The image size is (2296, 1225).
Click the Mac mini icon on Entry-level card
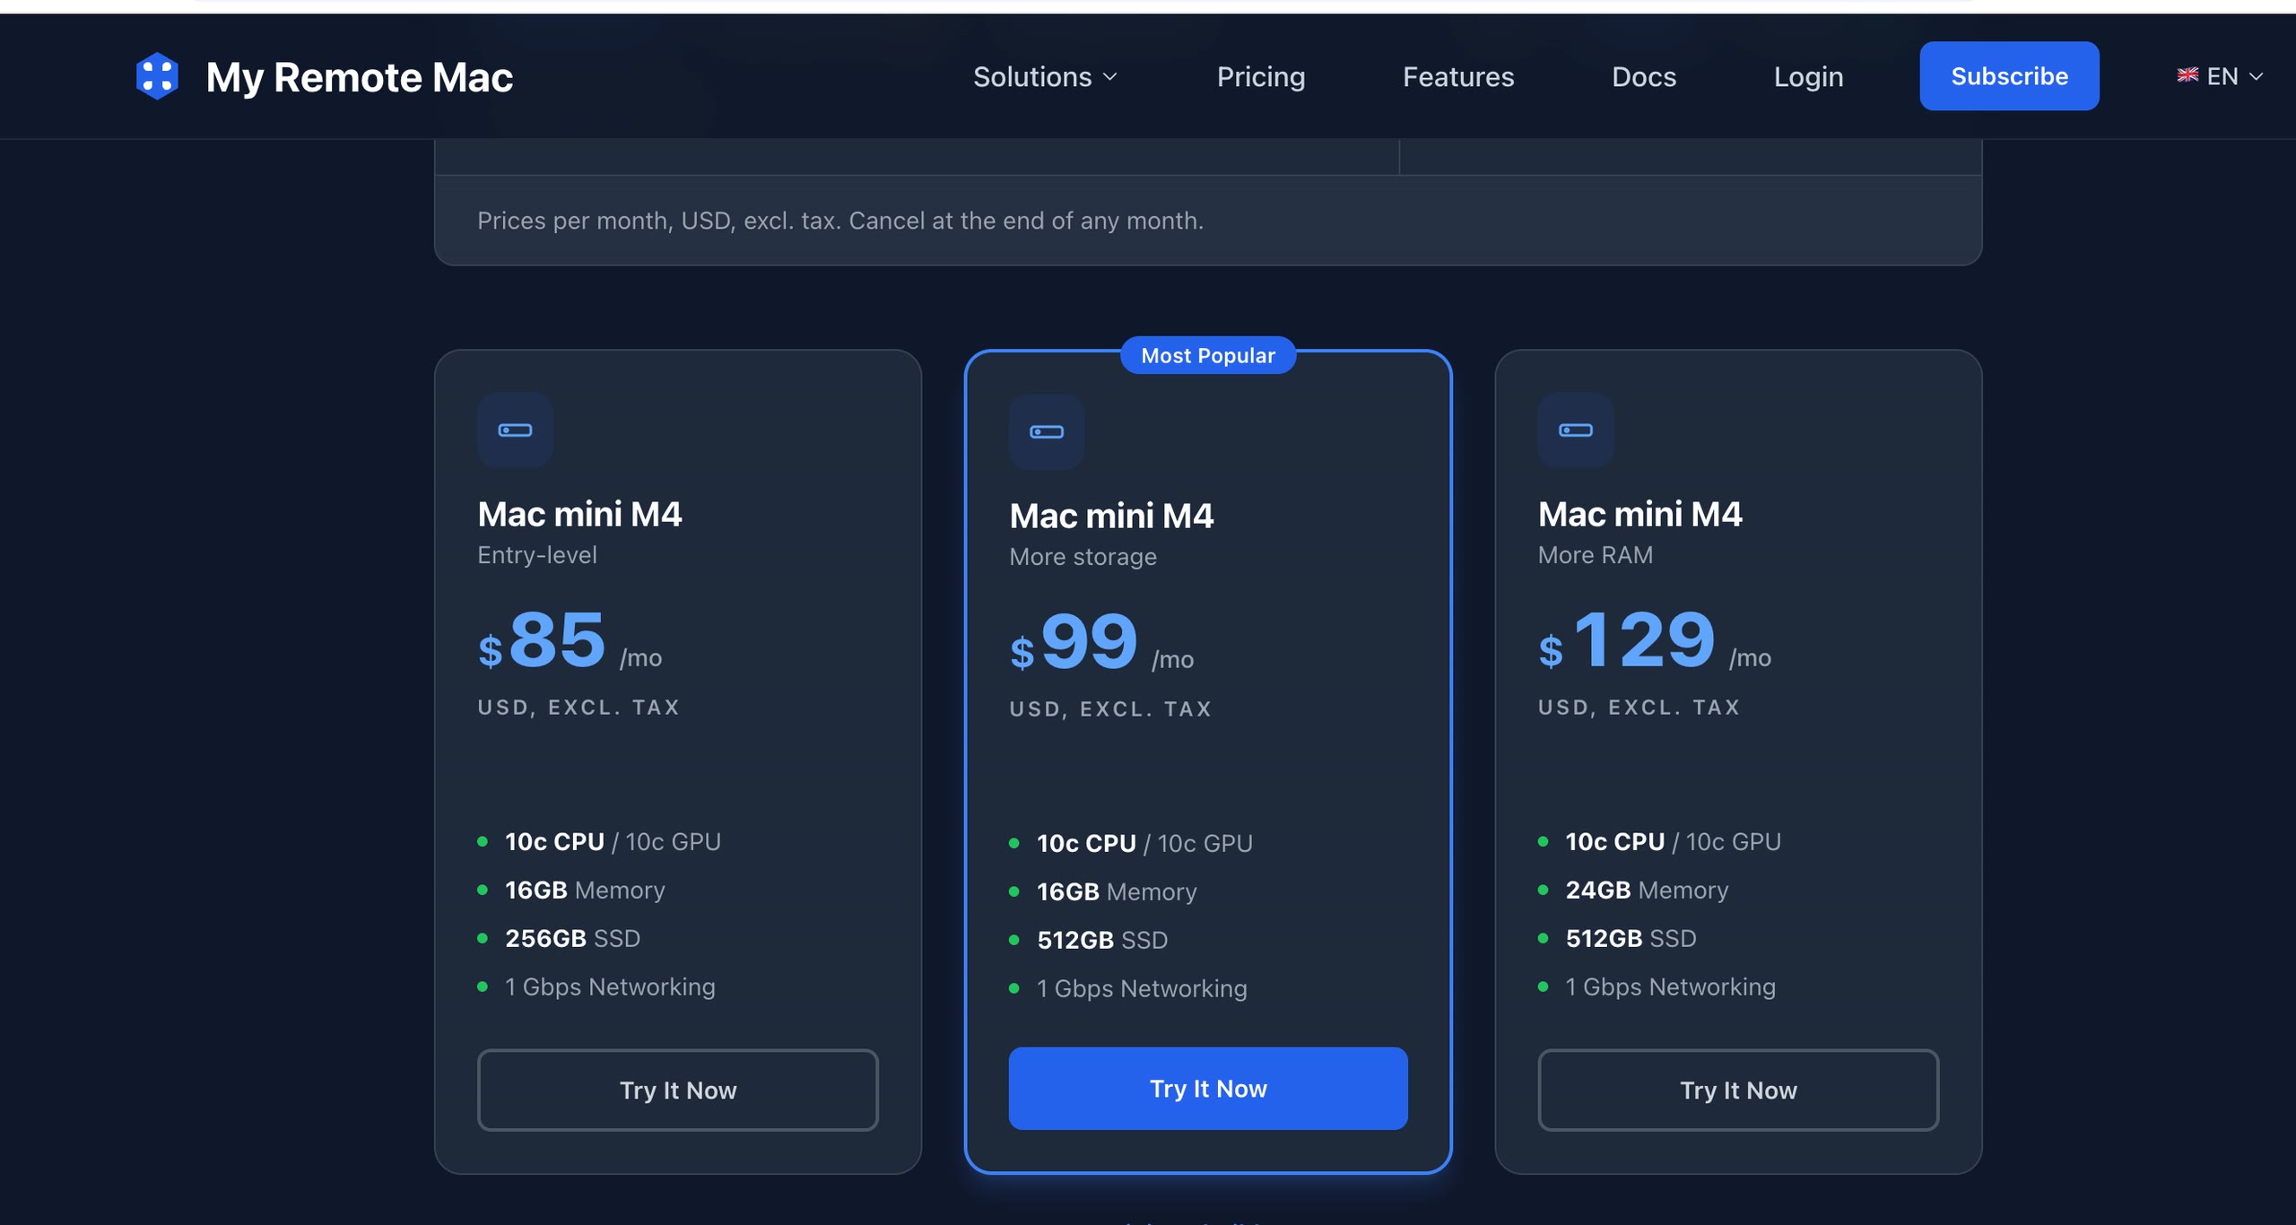[515, 430]
